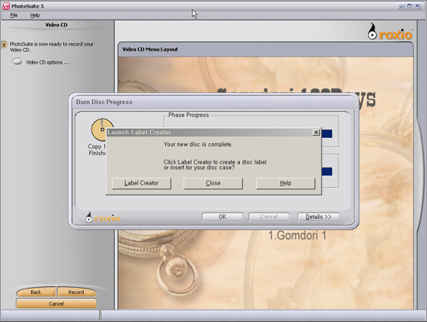
Task: Click the step 8 icon beside instructions
Action: (4, 45)
